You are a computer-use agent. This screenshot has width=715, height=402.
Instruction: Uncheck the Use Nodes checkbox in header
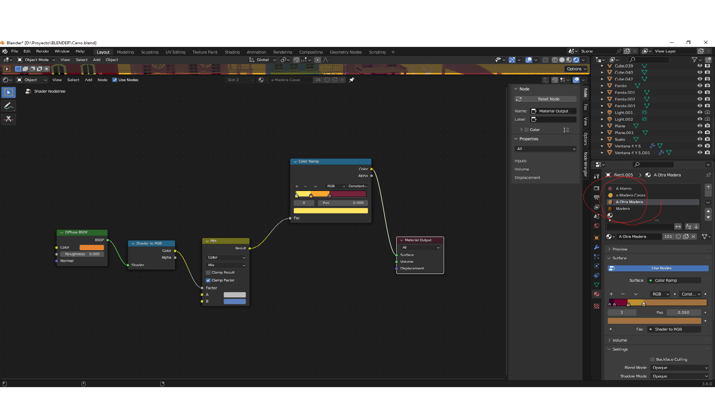[115, 80]
